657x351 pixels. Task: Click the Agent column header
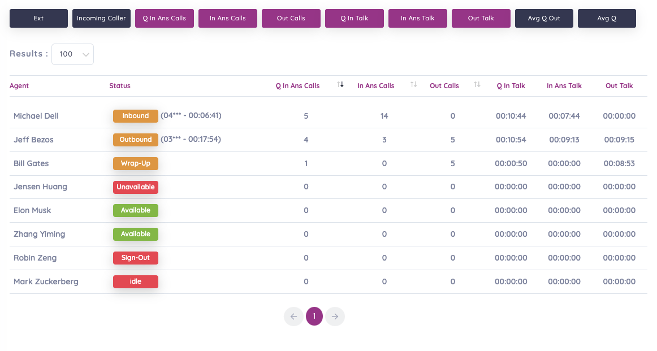(19, 86)
